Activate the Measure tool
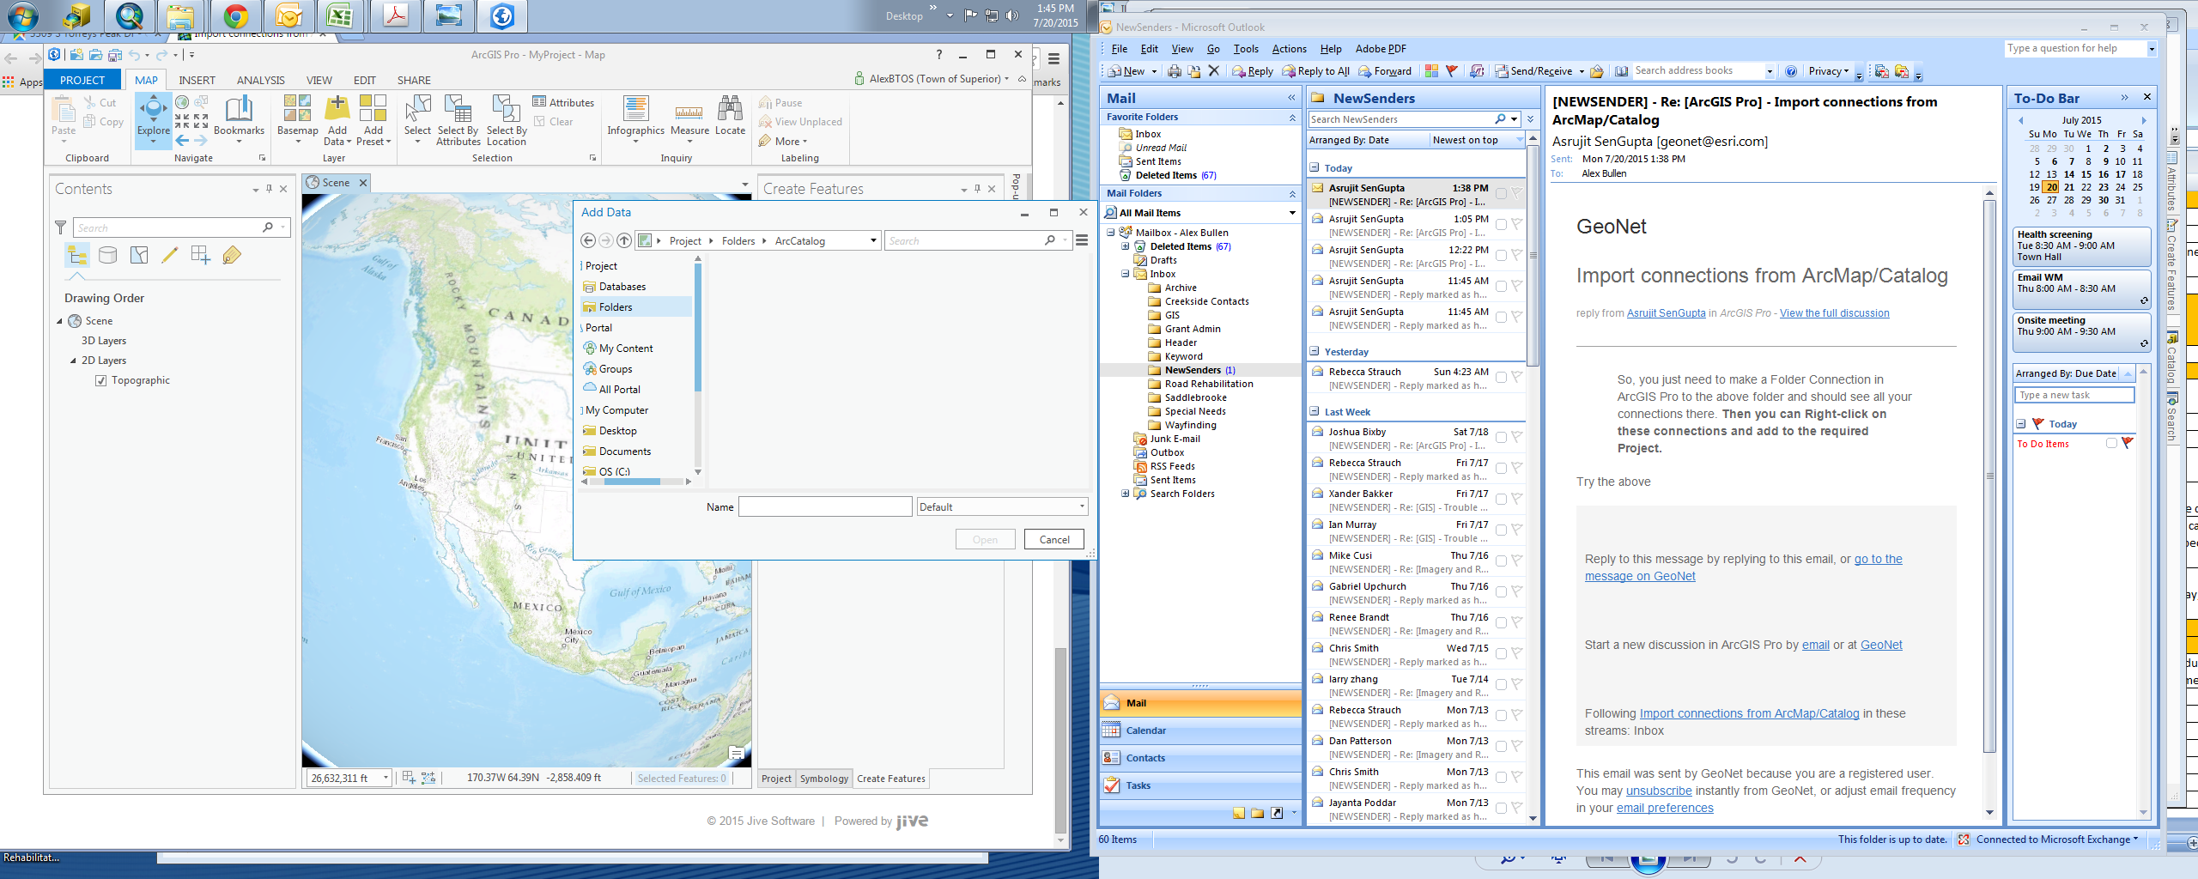 tap(689, 117)
